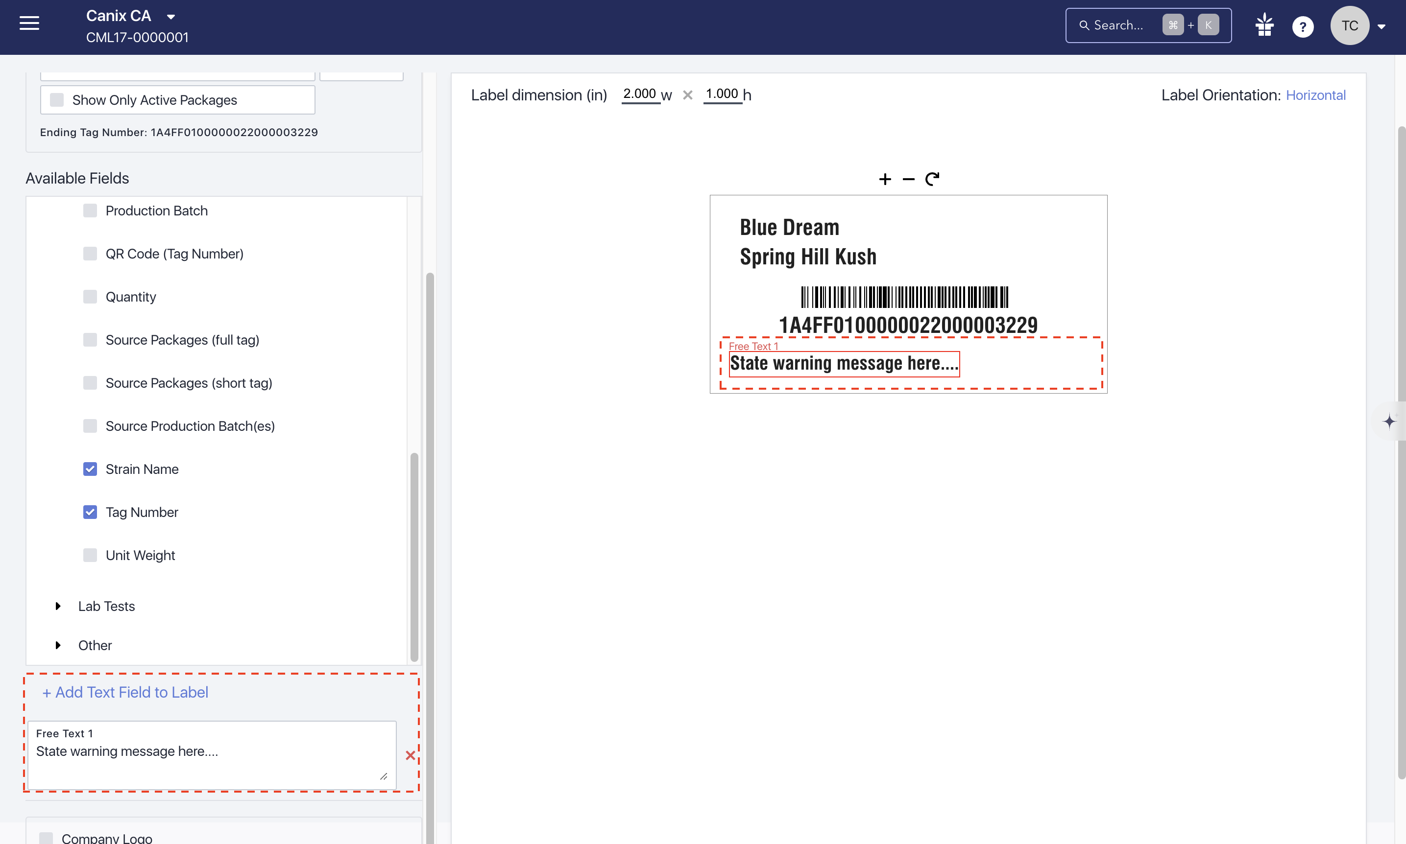Click the Free Text 1 textarea
1406x844 pixels.
[212, 756]
